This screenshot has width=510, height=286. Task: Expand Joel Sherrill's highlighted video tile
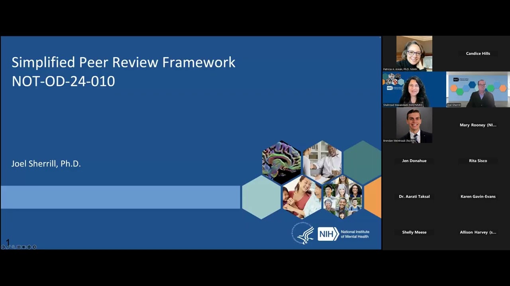(x=478, y=89)
